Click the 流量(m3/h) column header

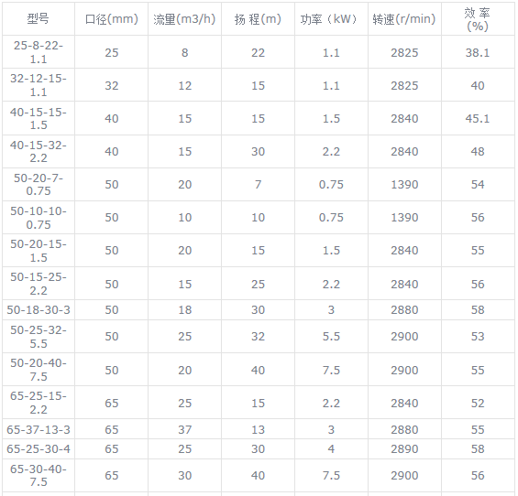coord(184,19)
